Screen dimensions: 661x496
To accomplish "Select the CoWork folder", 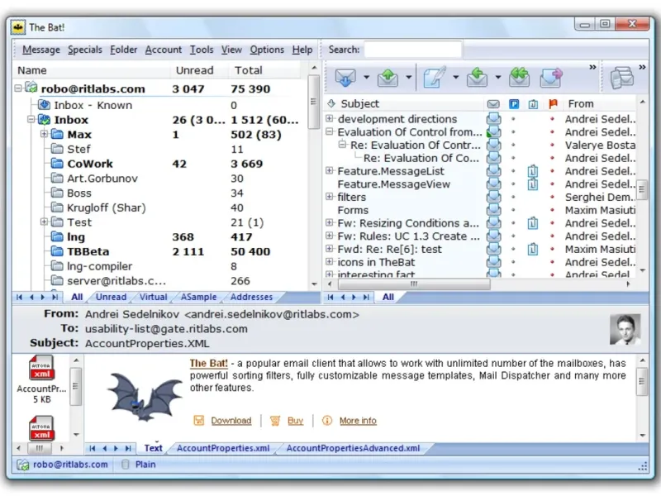I will click(90, 164).
